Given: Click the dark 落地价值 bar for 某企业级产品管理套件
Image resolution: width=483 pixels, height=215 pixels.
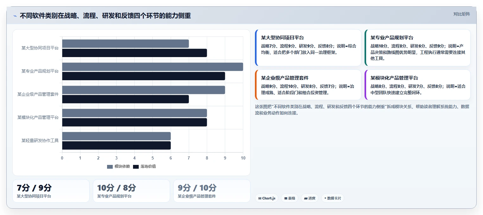Looking at the screenshot, I should [125, 99].
